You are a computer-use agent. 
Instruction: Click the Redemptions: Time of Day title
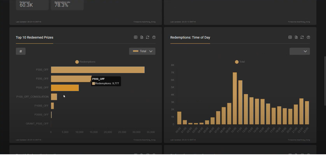(190, 37)
